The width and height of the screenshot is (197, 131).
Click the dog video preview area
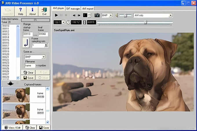[123, 72]
